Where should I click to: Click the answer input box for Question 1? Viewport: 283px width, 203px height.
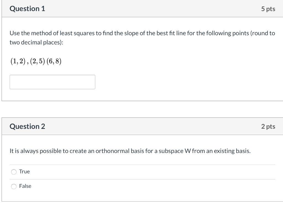[52, 82]
